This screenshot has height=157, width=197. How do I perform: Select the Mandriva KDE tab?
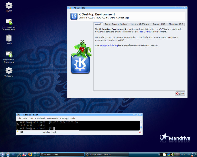pyautogui.click(x=176, y=24)
